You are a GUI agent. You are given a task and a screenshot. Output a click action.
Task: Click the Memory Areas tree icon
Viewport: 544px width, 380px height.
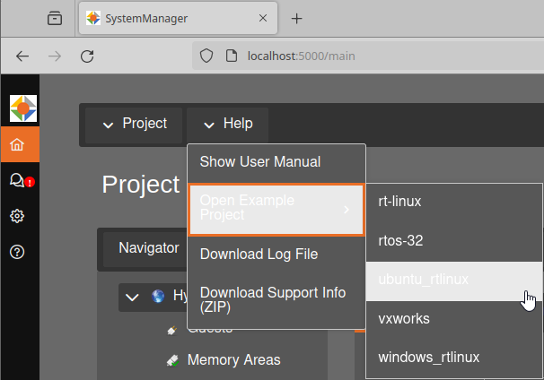click(x=172, y=360)
